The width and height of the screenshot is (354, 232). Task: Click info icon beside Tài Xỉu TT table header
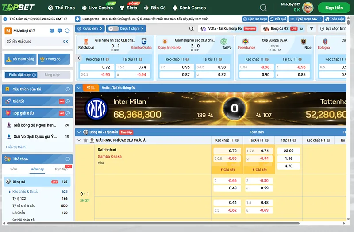[x=267, y=140]
